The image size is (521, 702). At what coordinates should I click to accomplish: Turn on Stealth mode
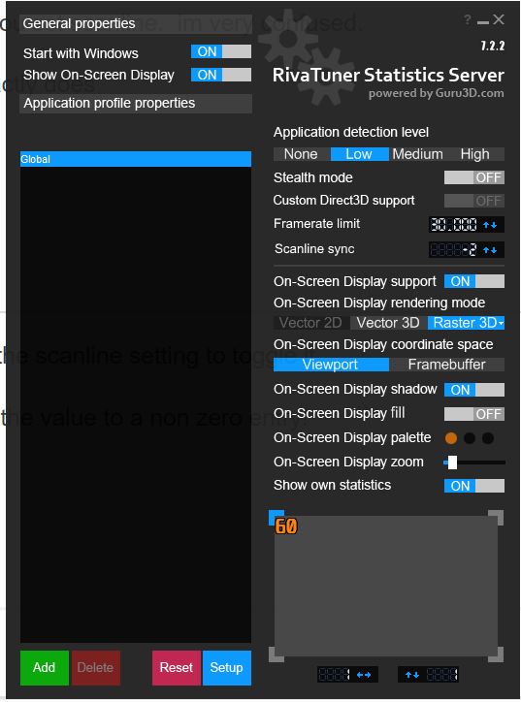[x=474, y=177]
